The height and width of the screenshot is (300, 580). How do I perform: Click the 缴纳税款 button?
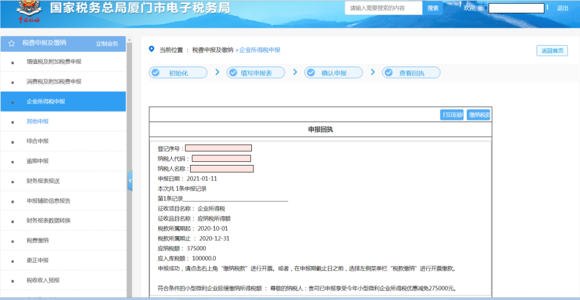[479, 115]
